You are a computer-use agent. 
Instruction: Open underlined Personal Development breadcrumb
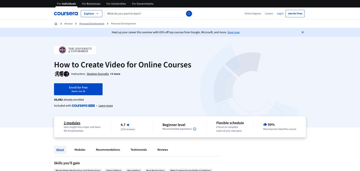pos(92,24)
